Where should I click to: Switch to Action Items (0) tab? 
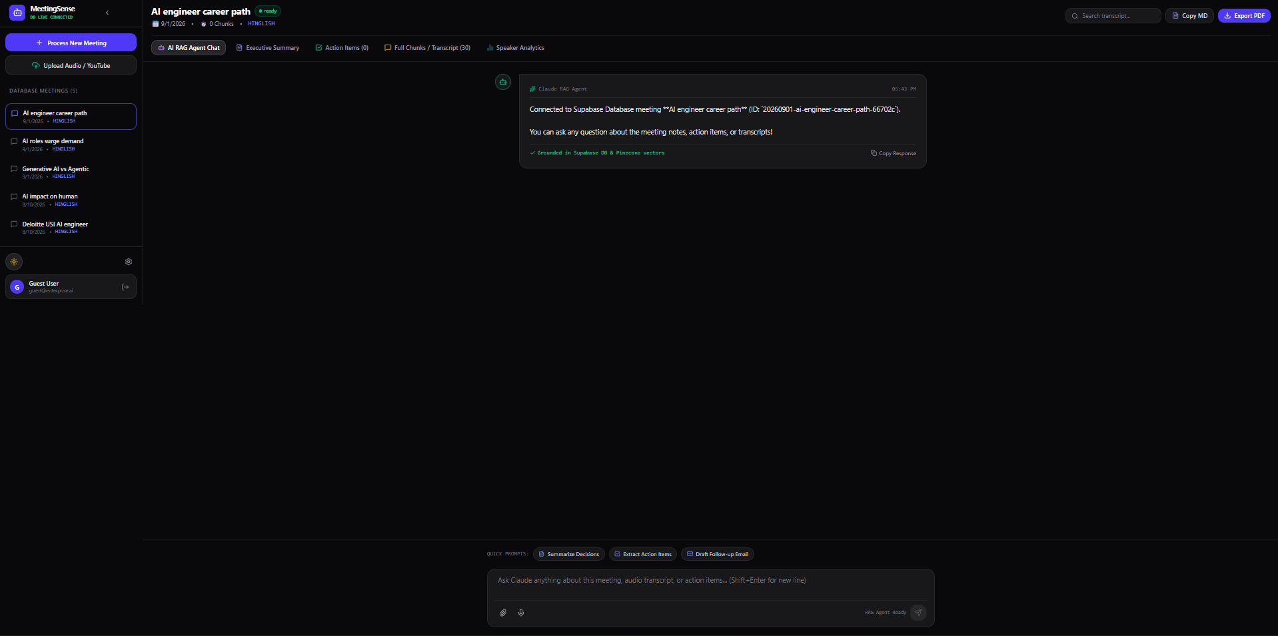[342, 48]
